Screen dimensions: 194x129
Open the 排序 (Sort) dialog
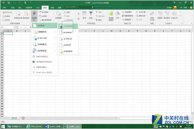84,15
